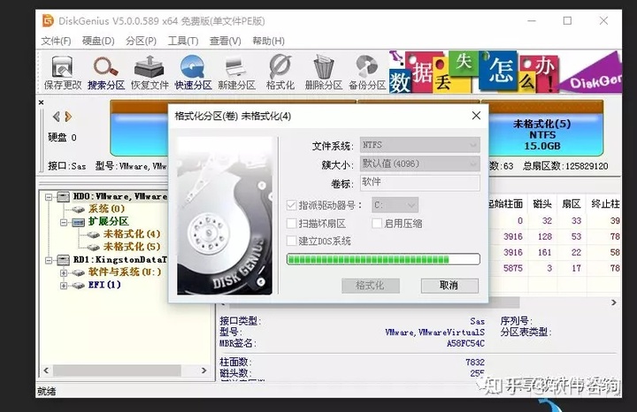Click the 扩展分区 extended partition icon

[x=78, y=222]
